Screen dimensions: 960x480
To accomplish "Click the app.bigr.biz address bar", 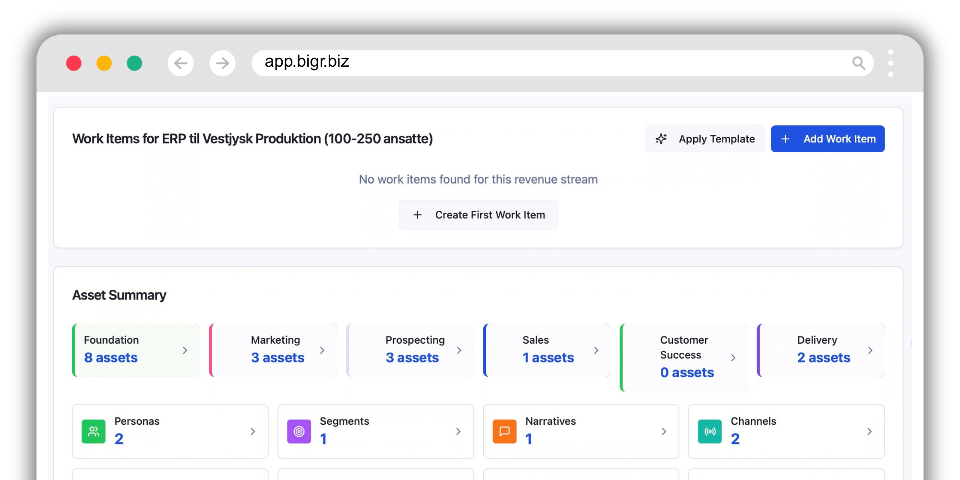I will click(563, 63).
